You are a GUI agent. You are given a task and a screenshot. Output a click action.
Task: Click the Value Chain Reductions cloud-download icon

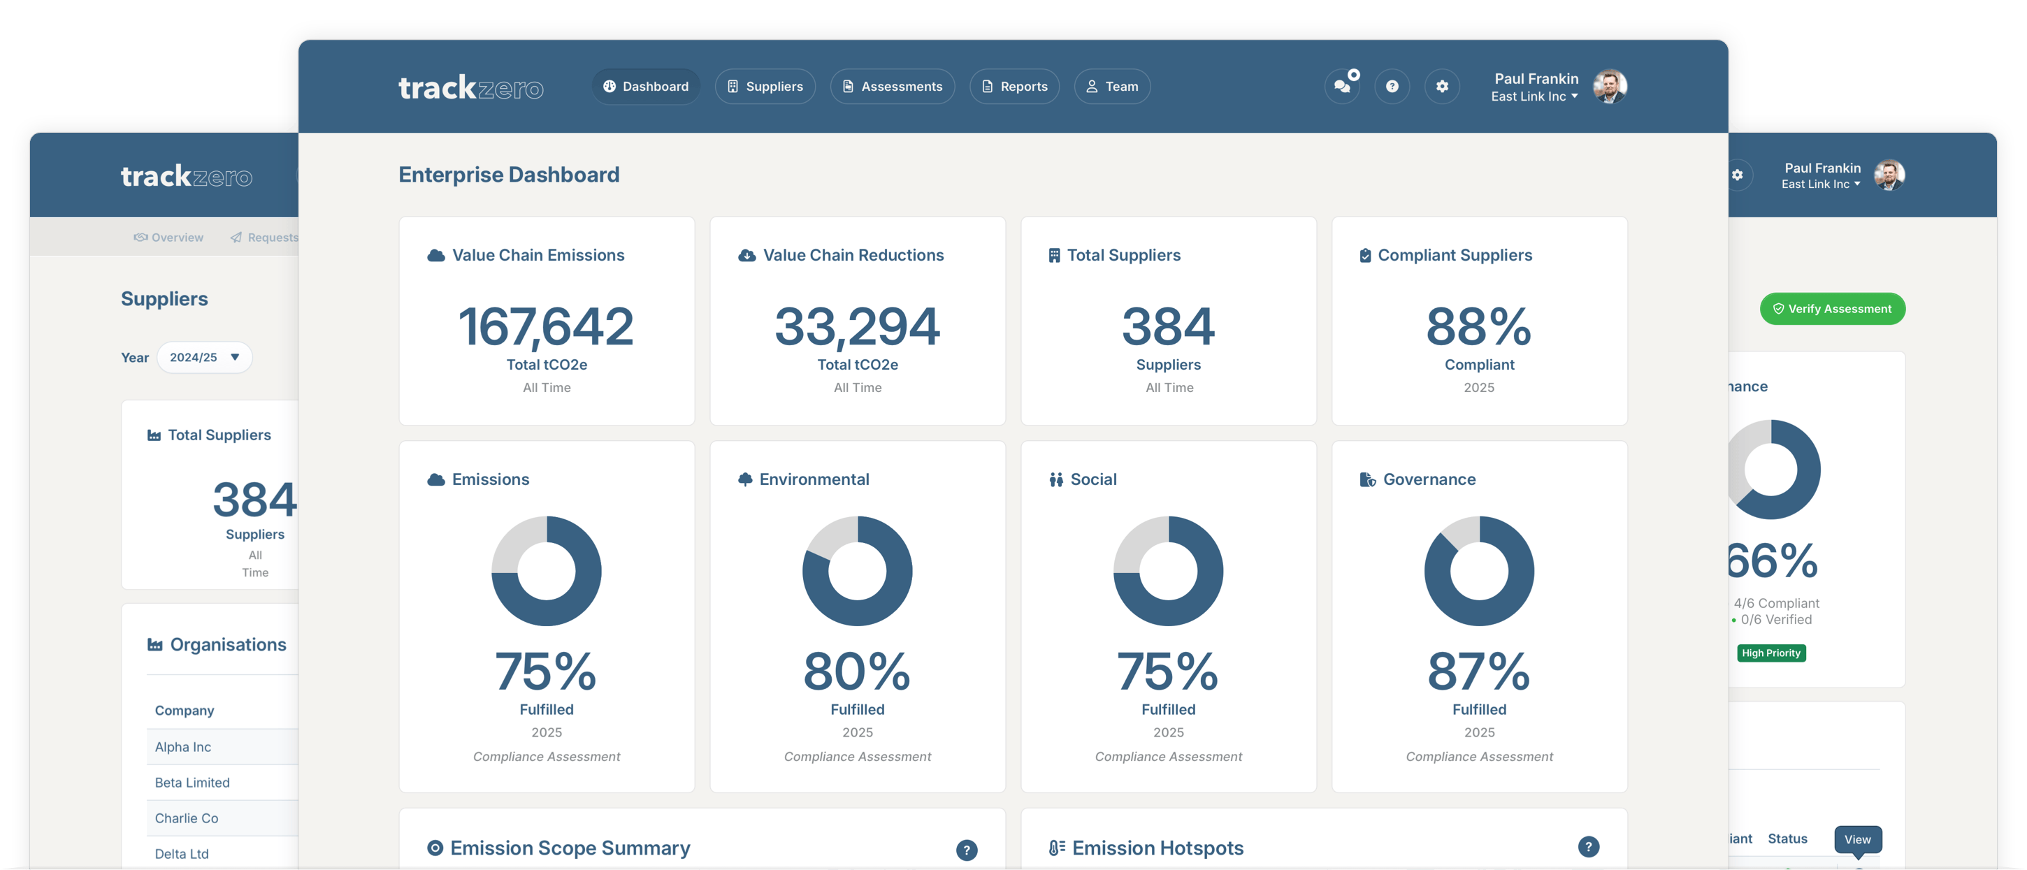click(746, 256)
